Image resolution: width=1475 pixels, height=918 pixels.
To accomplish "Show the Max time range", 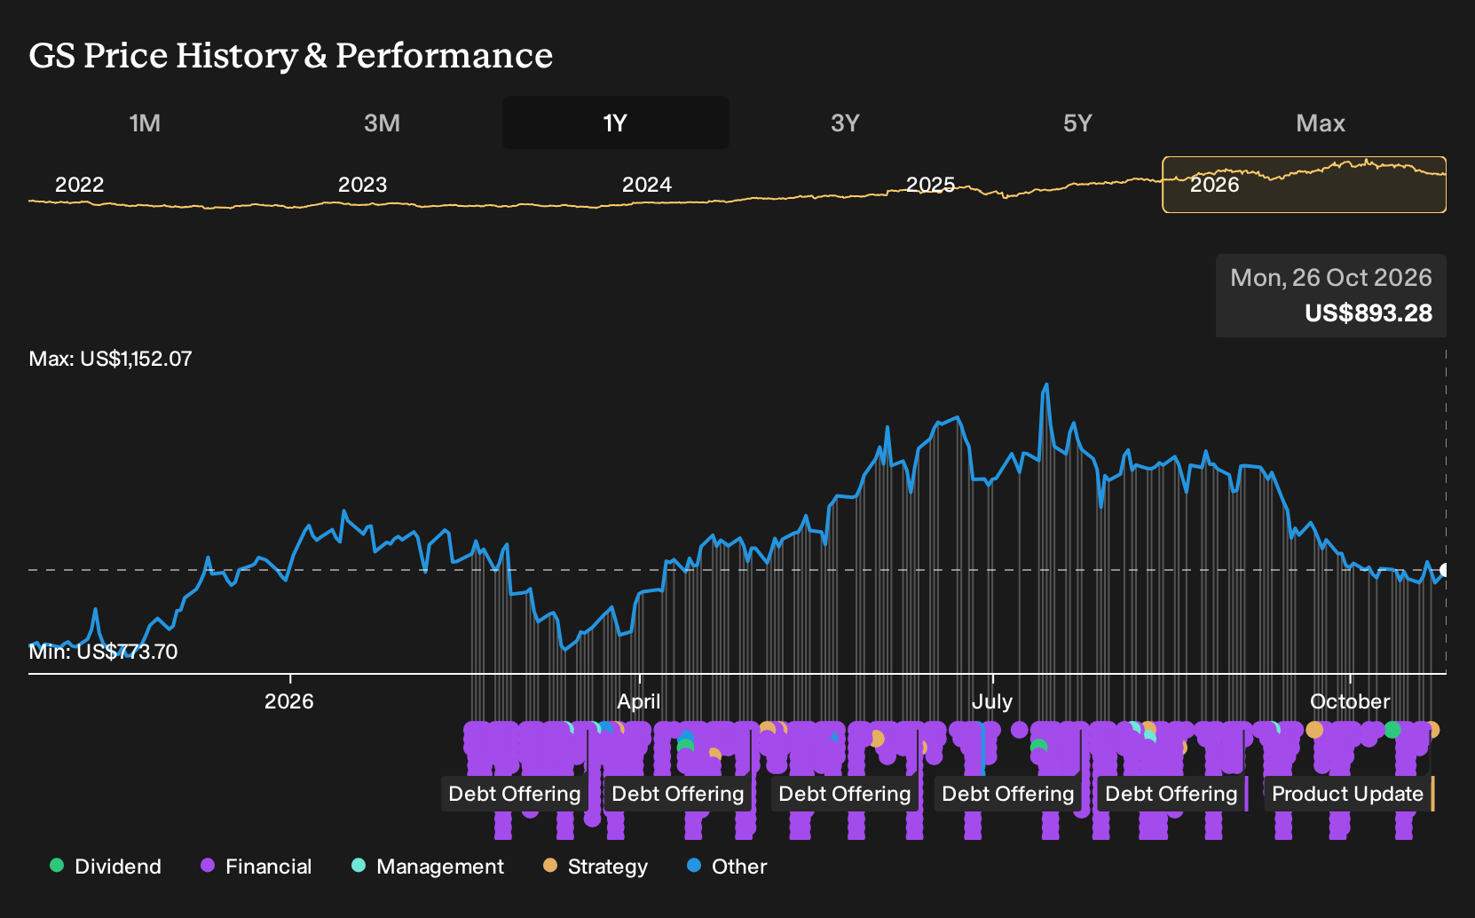I will click(x=1321, y=123).
